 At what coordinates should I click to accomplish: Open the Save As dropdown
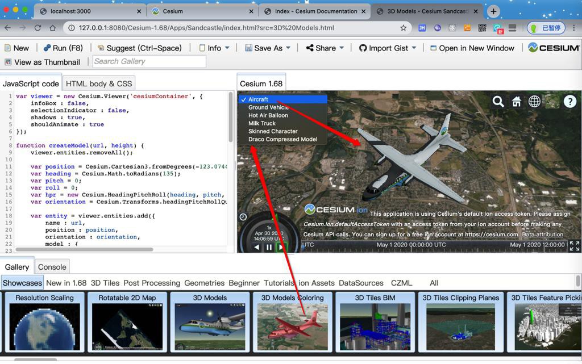[268, 48]
